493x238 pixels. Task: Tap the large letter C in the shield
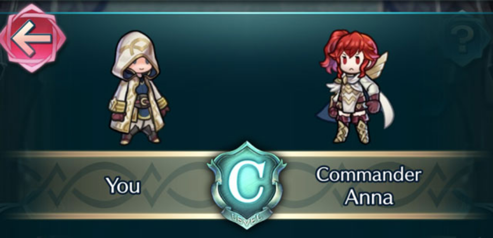click(246, 181)
